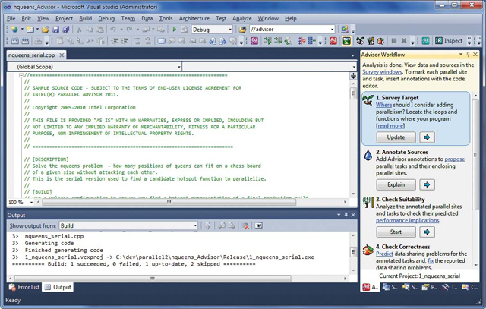Open the Advisor Workflow window position dropdown
Image resolution: width=486 pixels, height=309 pixels.
click(x=461, y=55)
